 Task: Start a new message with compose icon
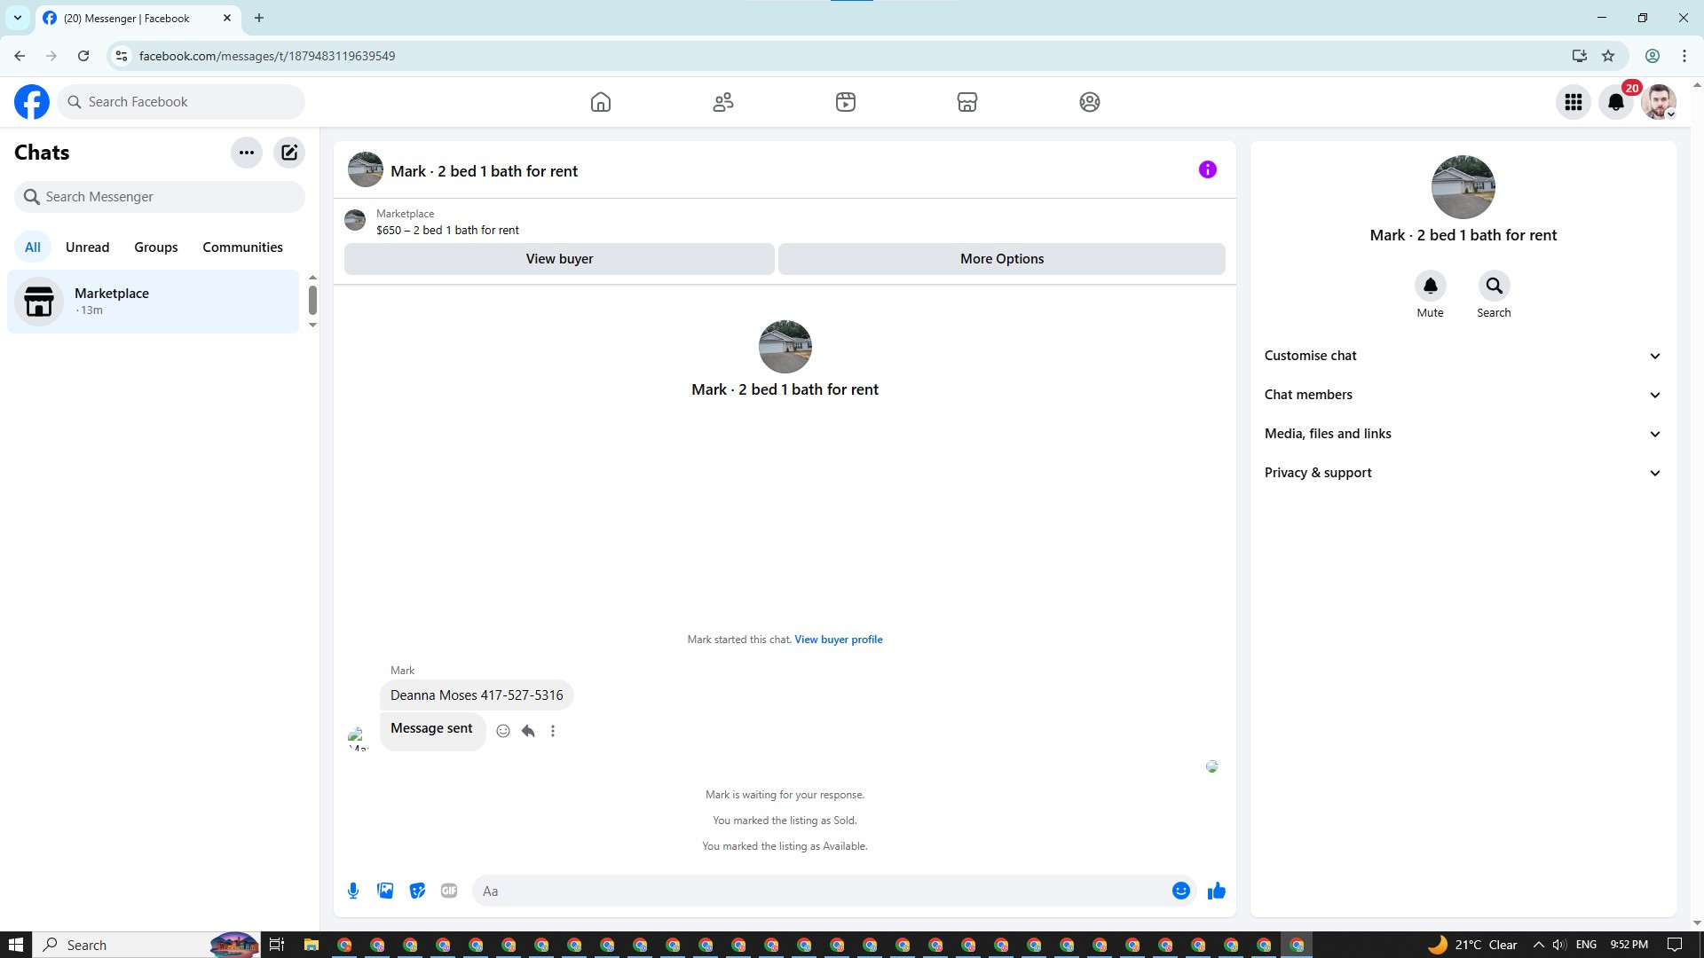coord(289,153)
